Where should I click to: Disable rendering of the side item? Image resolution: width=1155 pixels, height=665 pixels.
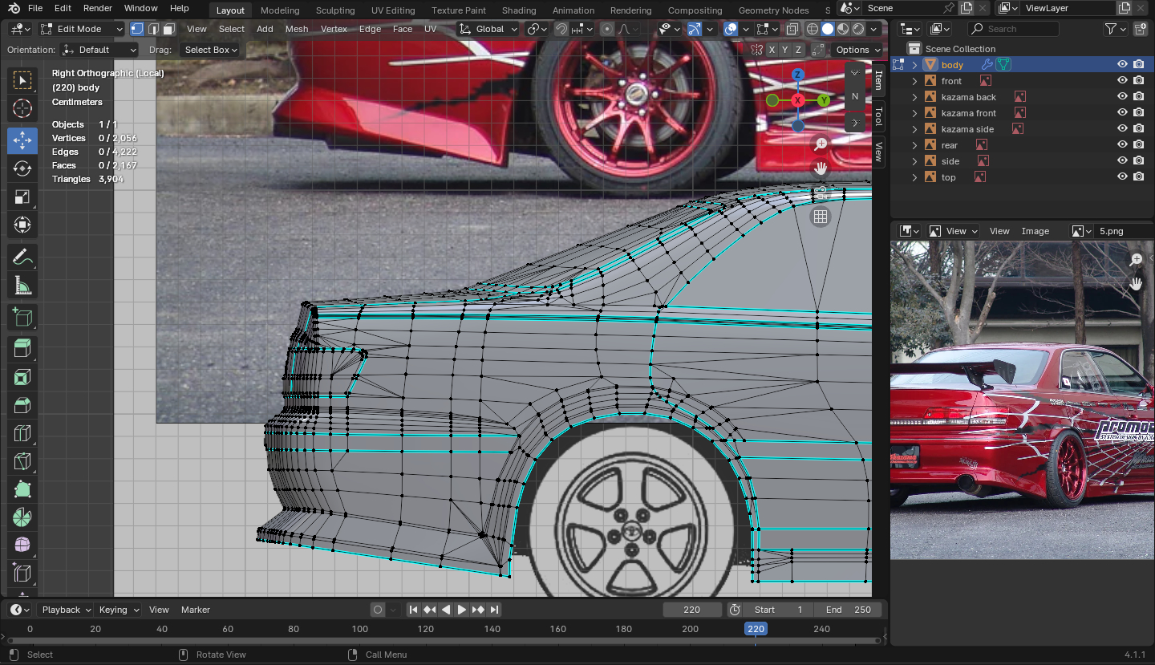point(1139,161)
